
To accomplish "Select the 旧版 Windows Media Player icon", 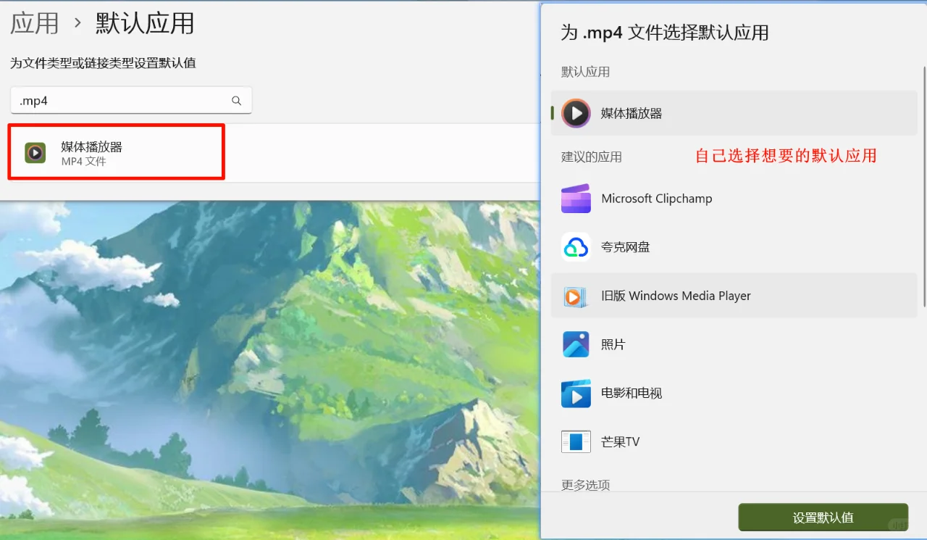I will [x=576, y=295].
